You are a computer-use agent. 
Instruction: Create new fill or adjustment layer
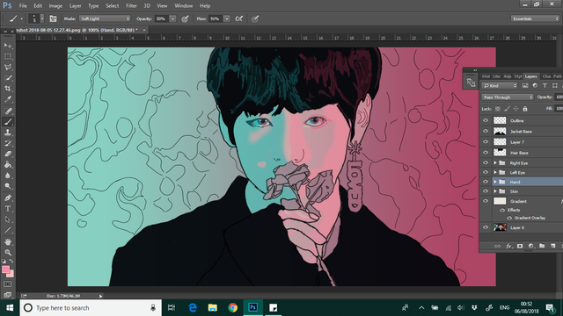pyautogui.click(x=531, y=246)
